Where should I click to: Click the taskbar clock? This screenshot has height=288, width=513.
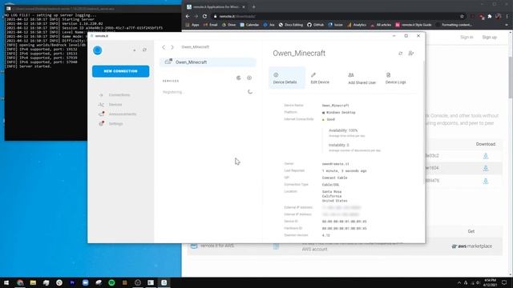click(490, 282)
